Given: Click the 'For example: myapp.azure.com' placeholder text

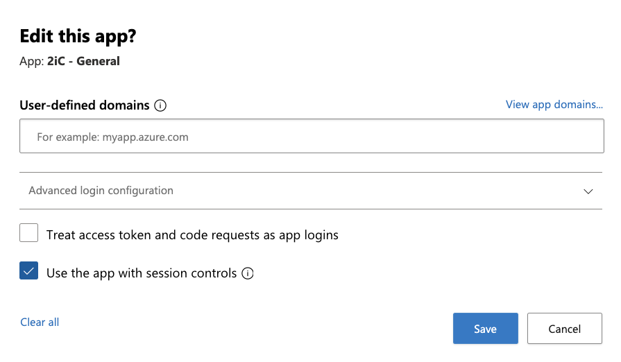Looking at the screenshot, I should click(x=112, y=137).
